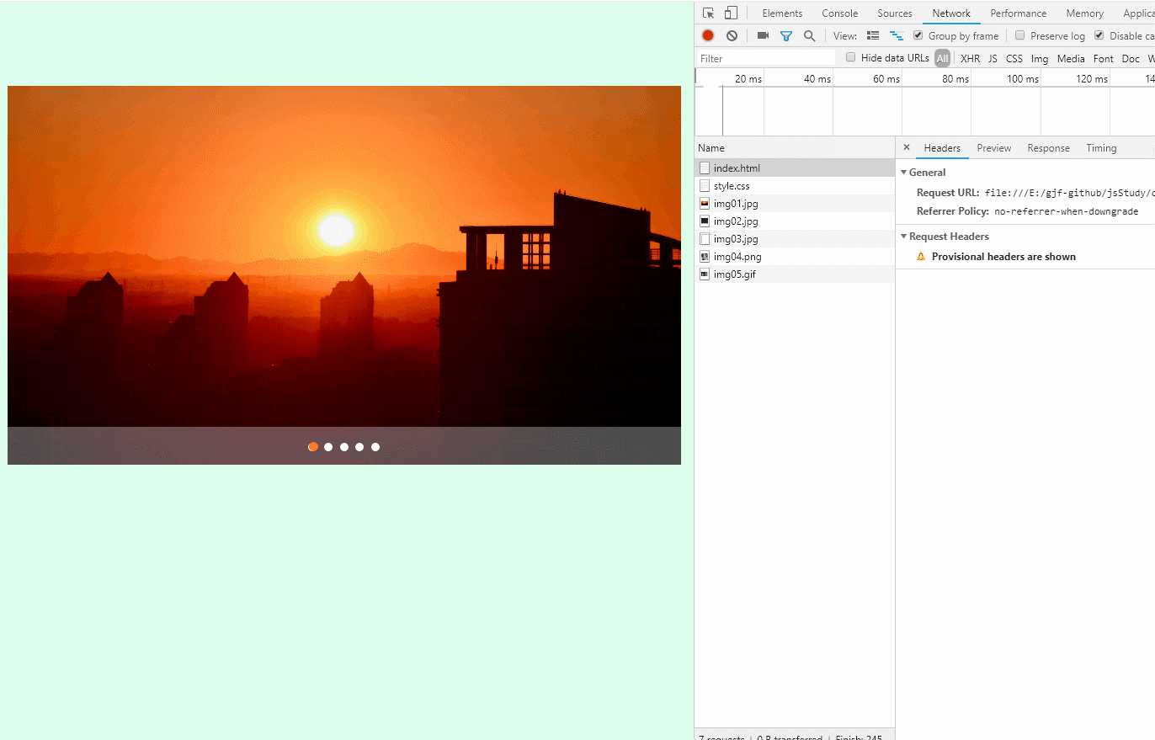Check the Hide data URLs checkbox
Image resolution: width=1155 pixels, height=740 pixels.
[850, 57]
